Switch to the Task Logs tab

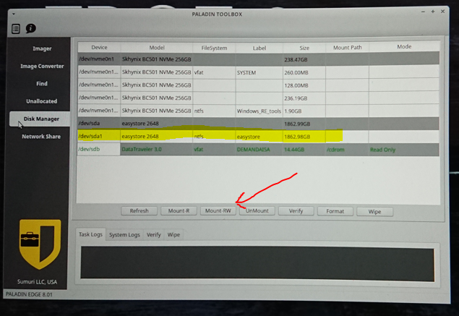90,234
